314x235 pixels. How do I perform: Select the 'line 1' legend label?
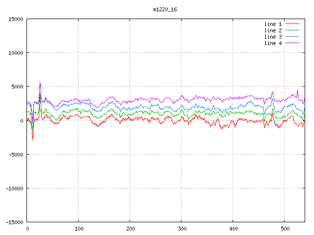tap(273, 24)
